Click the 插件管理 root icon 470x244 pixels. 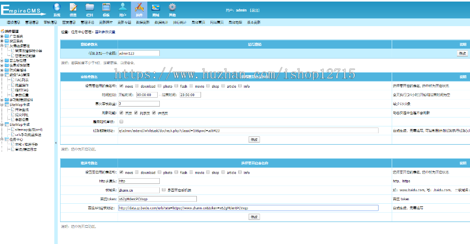(x=3, y=31)
